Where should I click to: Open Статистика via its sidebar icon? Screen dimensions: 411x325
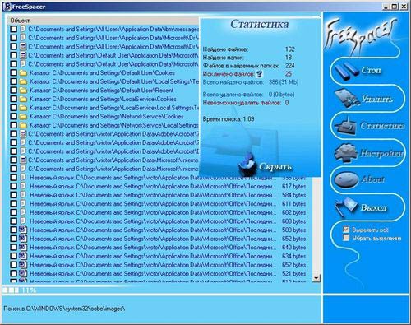pyautogui.click(x=346, y=126)
